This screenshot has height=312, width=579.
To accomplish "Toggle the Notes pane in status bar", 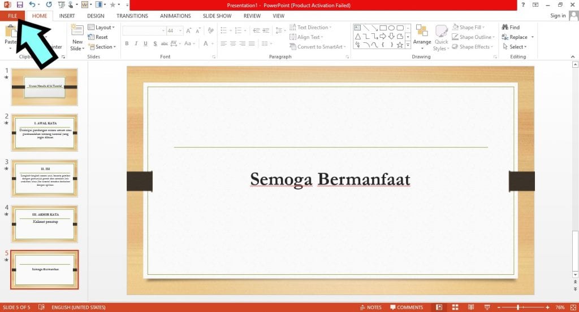I will [370, 307].
